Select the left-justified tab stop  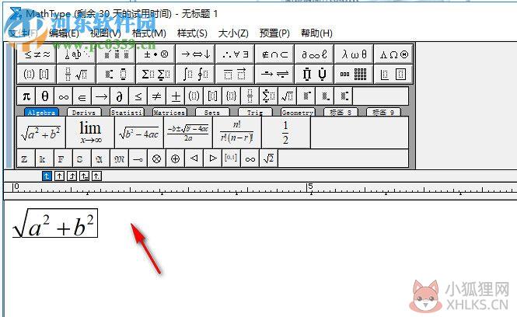pos(47,176)
